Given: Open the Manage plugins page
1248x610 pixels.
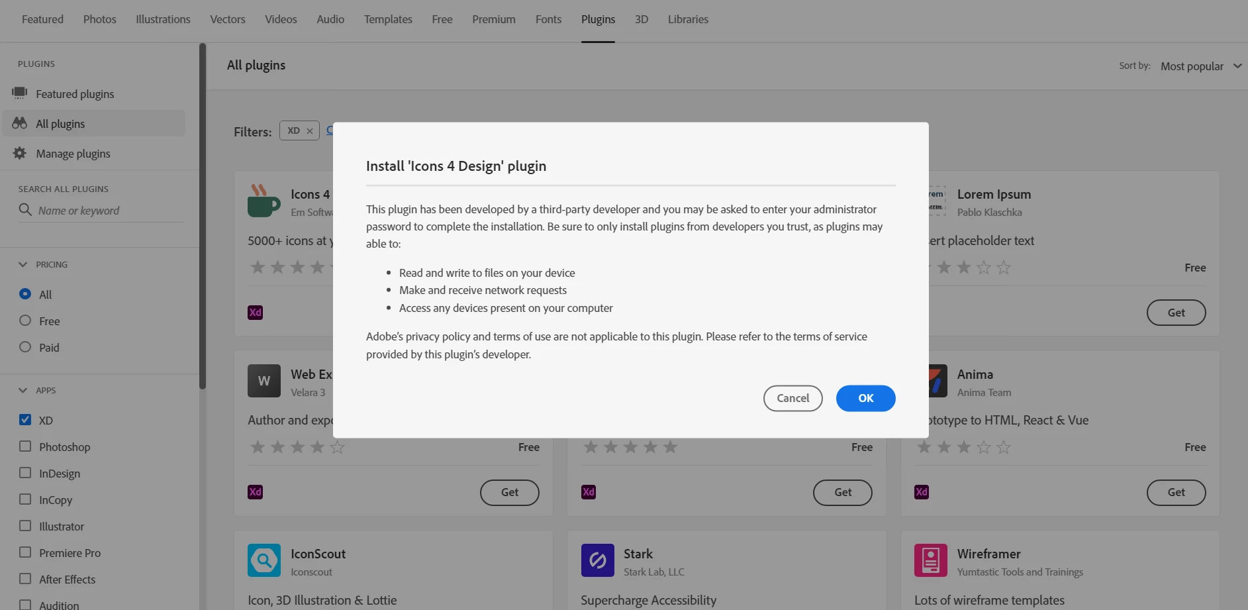Looking at the screenshot, I should 73,154.
